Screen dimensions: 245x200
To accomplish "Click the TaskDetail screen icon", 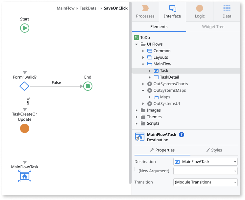I will click(x=156, y=77).
